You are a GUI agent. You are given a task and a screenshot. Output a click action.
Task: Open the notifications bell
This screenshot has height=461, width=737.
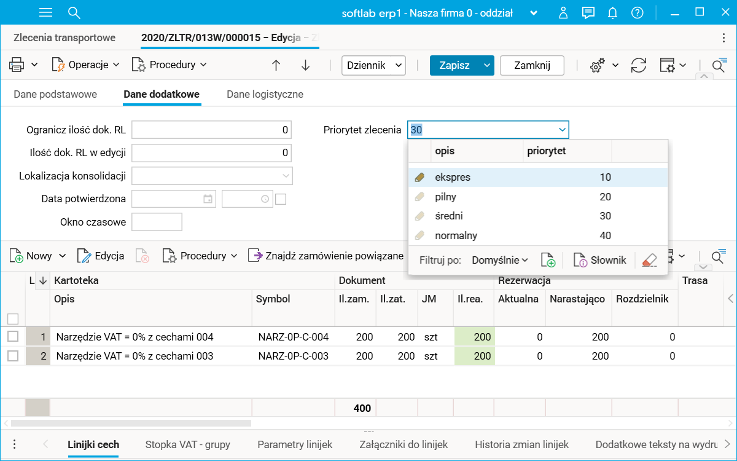(x=612, y=12)
